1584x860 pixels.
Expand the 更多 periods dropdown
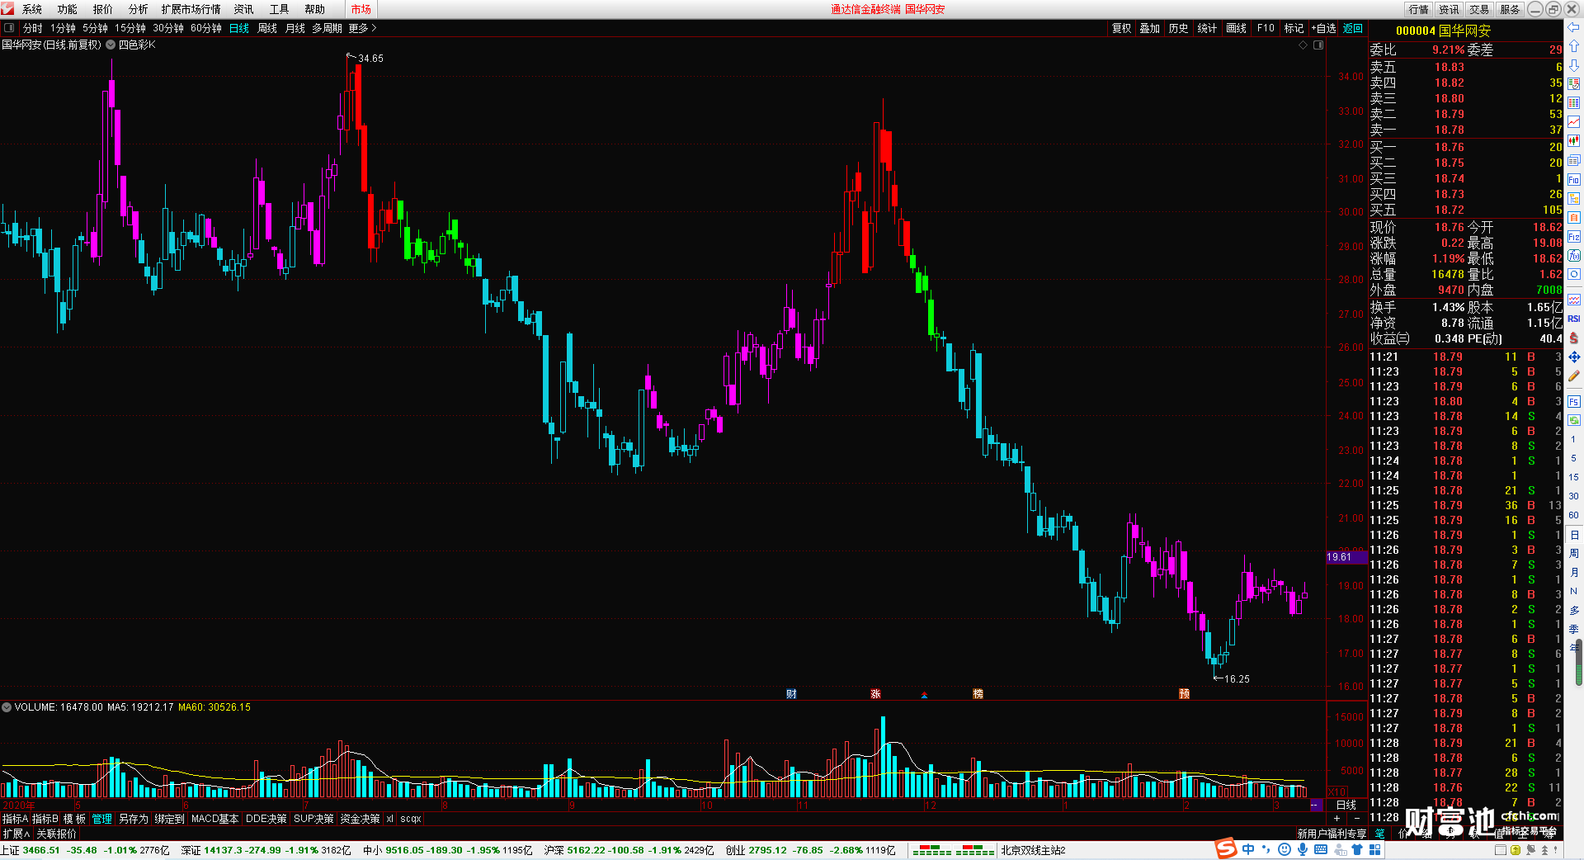(x=362, y=28)
